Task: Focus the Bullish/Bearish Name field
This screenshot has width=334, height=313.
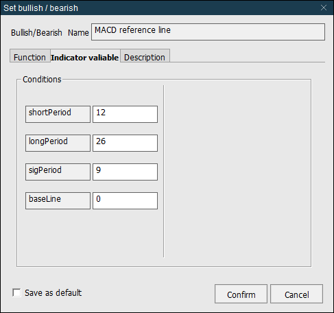Action: click(208, 32)
